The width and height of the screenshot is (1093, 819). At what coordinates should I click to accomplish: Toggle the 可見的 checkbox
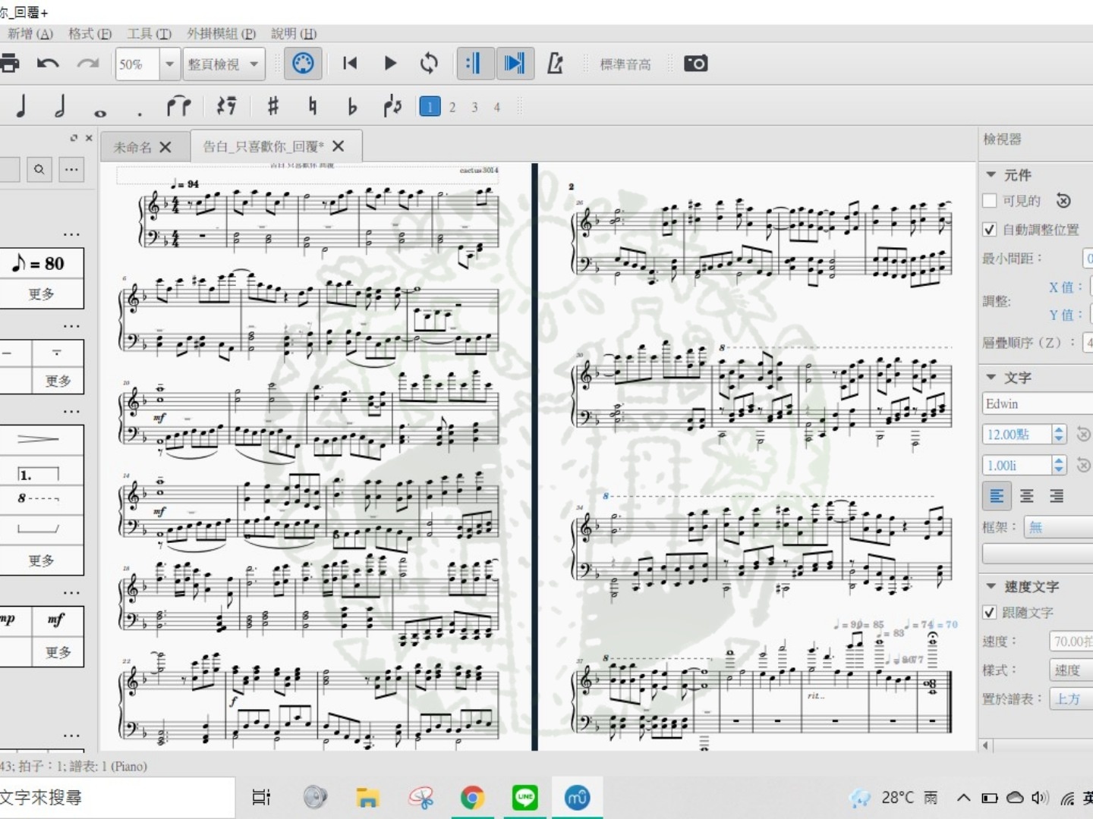(x=989, y=201)
